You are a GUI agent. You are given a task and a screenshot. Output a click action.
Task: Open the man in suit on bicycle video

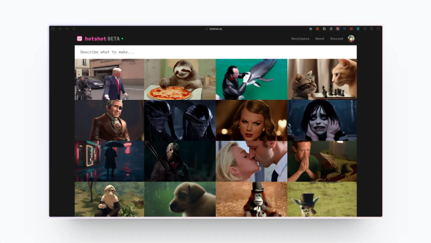tap(109, 79)
